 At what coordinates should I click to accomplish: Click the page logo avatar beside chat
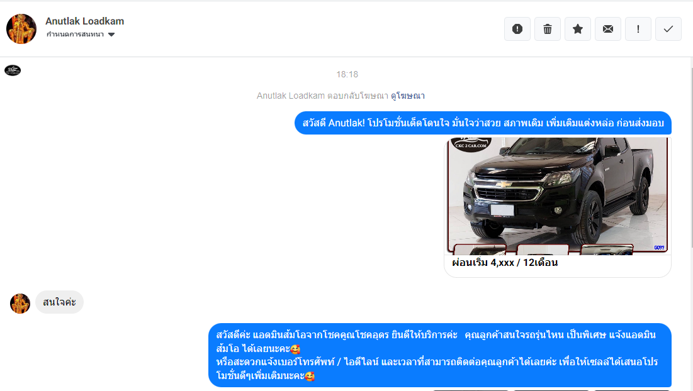click(13, 70)
